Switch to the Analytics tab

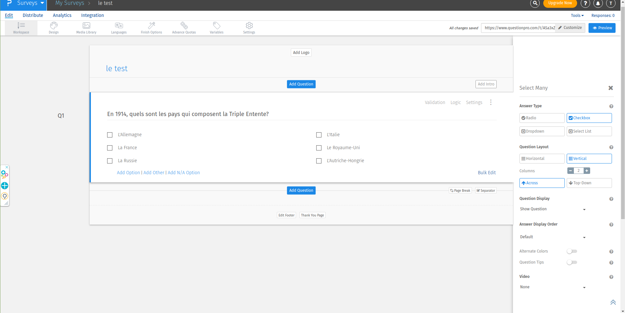pos(62,15)
